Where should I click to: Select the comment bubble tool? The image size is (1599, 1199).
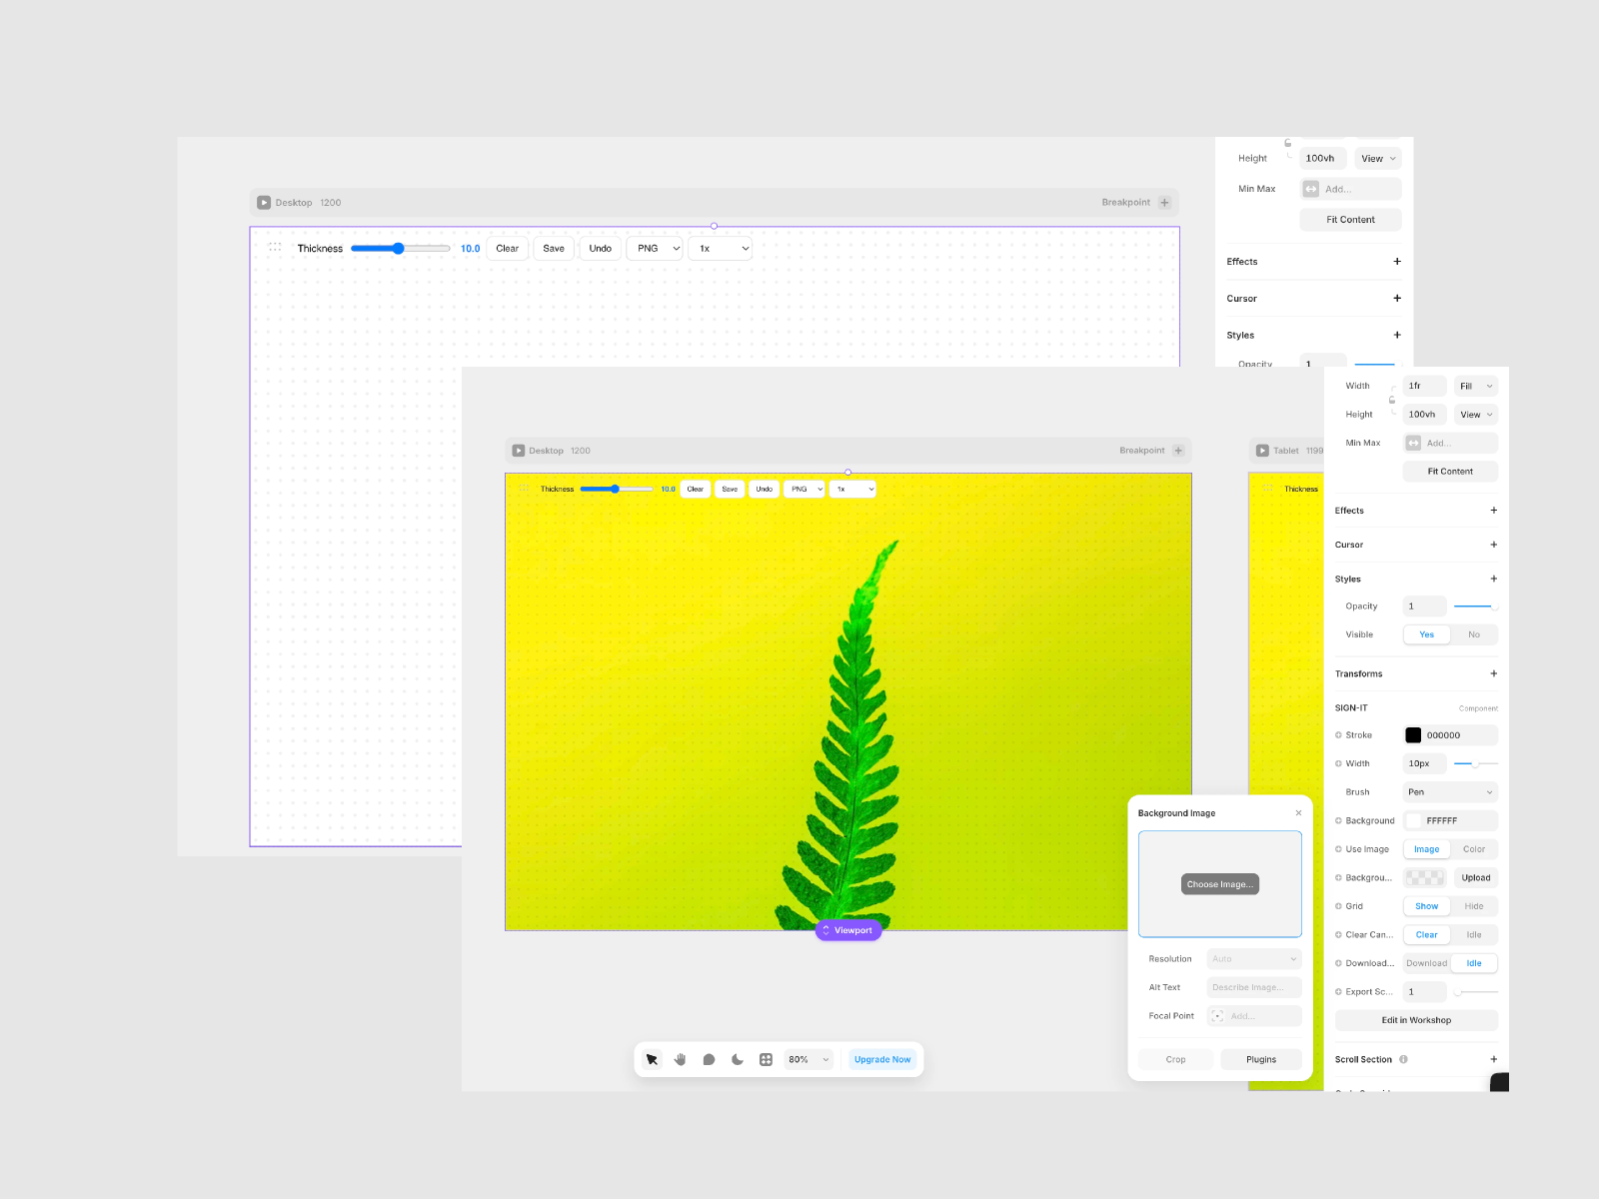(709, 1059)
